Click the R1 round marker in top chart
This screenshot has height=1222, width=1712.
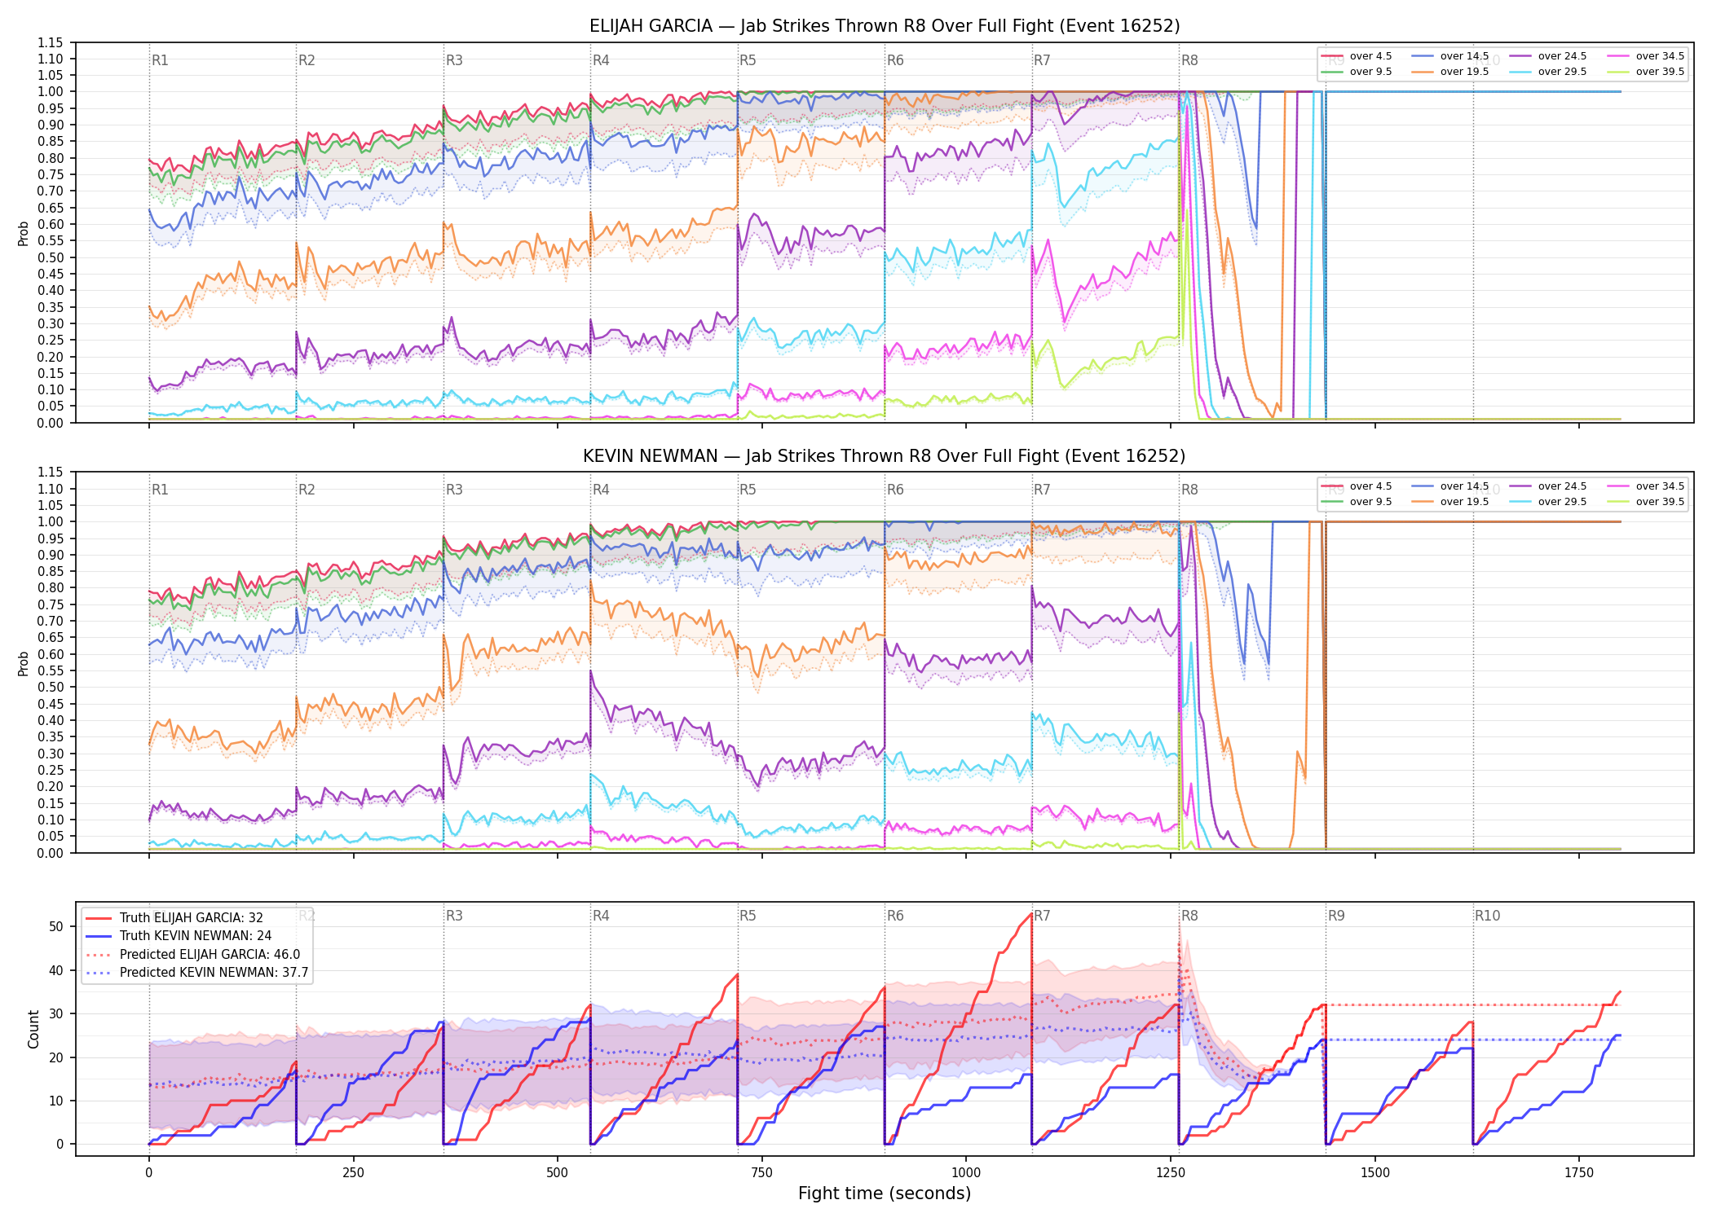(x=160, y=60)
